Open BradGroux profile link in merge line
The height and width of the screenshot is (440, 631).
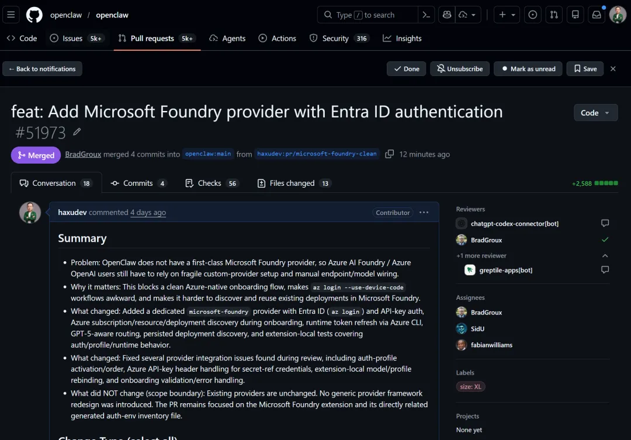click(x=83, y=154)
